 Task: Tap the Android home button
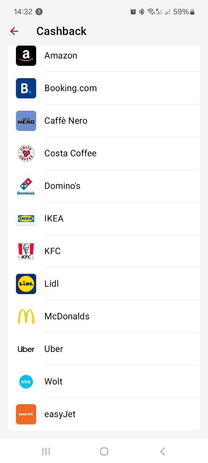click(x=104, y=451)
